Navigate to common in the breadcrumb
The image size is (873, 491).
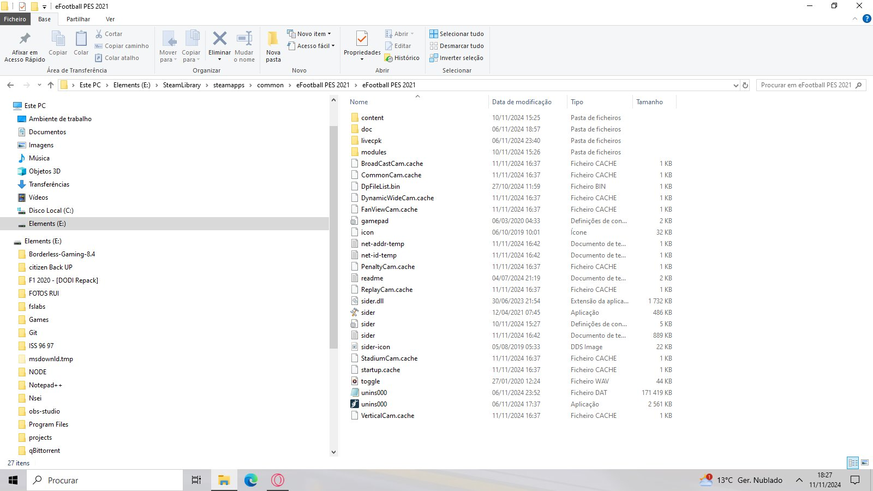(270, 85)
